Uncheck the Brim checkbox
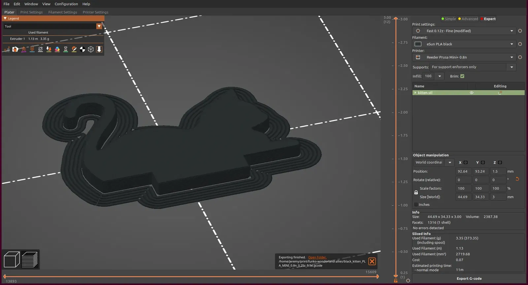This screenshot has width=528, height=285. pos(462,76)
